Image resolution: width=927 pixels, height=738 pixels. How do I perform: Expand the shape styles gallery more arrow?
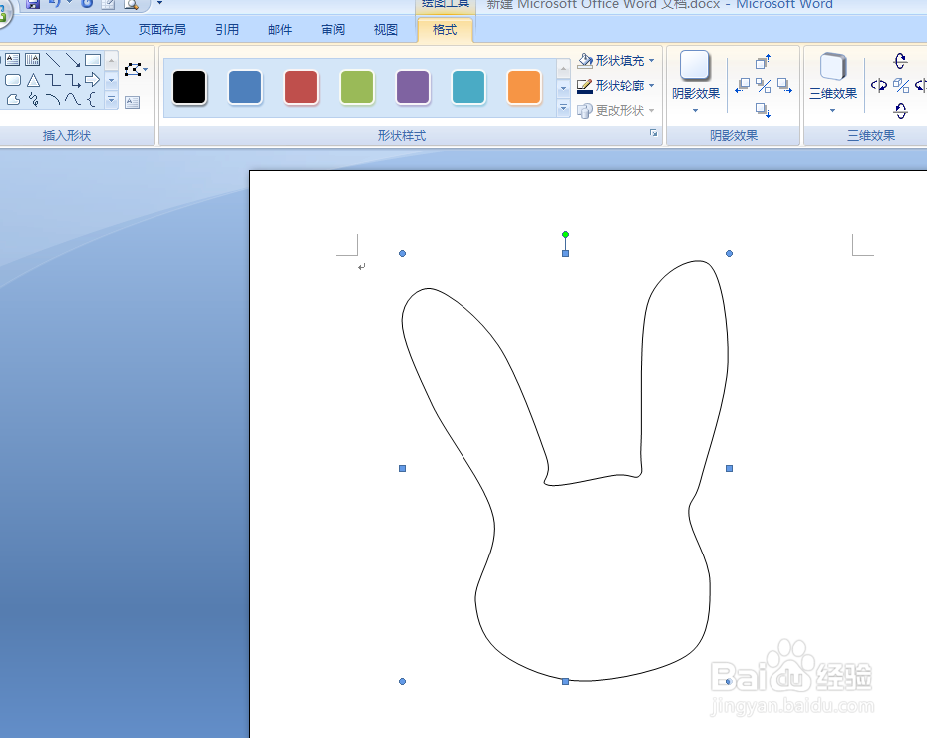click(x=563, y=108)
